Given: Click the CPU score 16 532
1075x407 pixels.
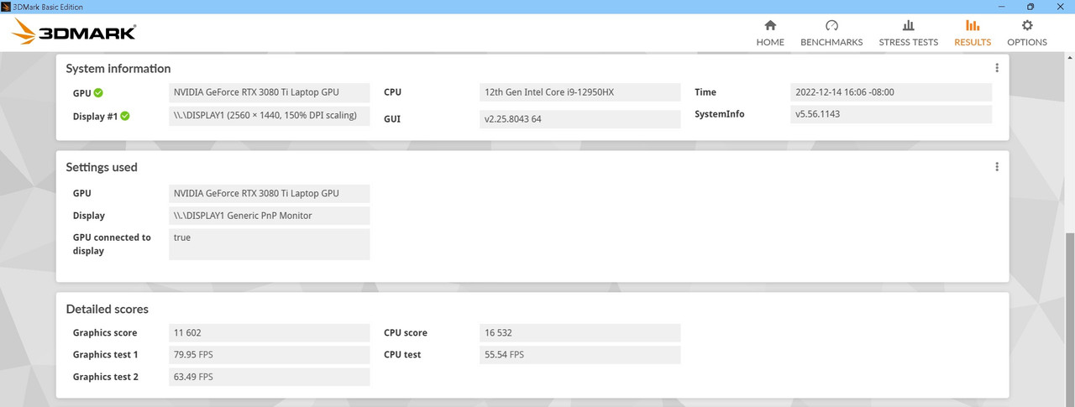Looking at the screenshot, I should point(579,333).
